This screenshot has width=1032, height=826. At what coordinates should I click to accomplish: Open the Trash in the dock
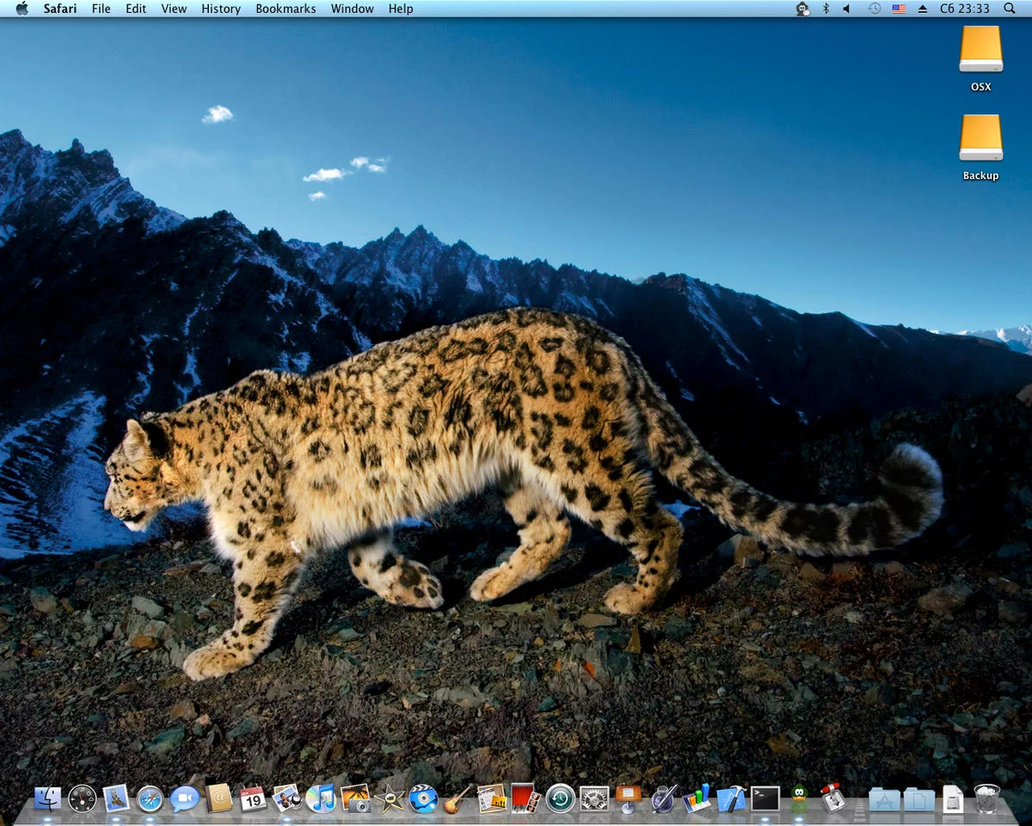[986, 798]
